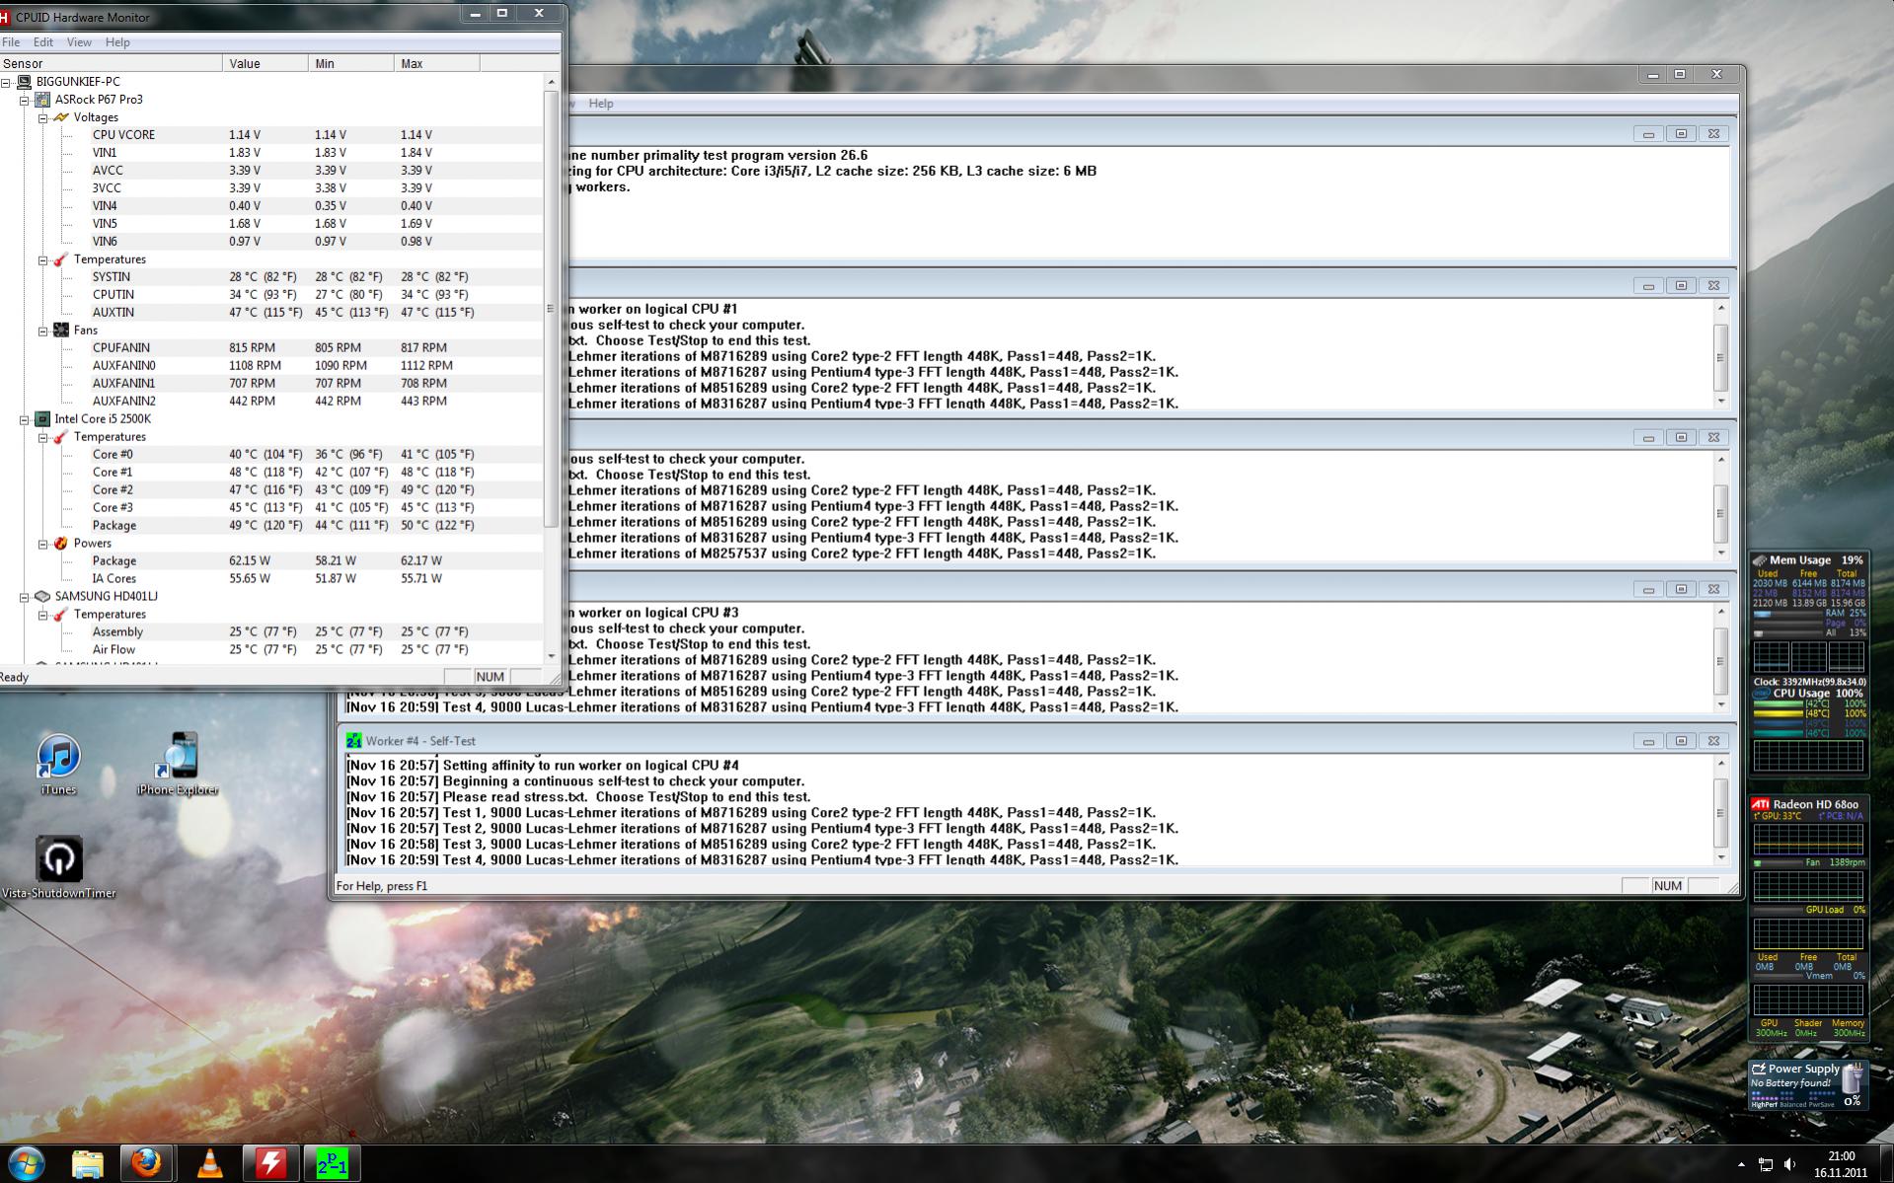Click the Worker #4 Self-Test window icon
Image resolution: width=1894 pixels, height=1183 pixels.
click(x=353, y=741)
